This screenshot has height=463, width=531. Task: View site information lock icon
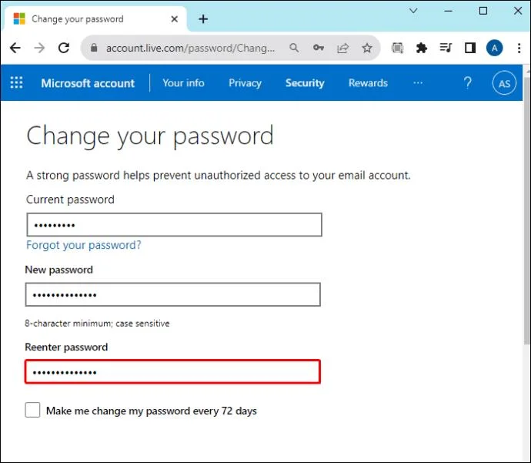[94, 48]
